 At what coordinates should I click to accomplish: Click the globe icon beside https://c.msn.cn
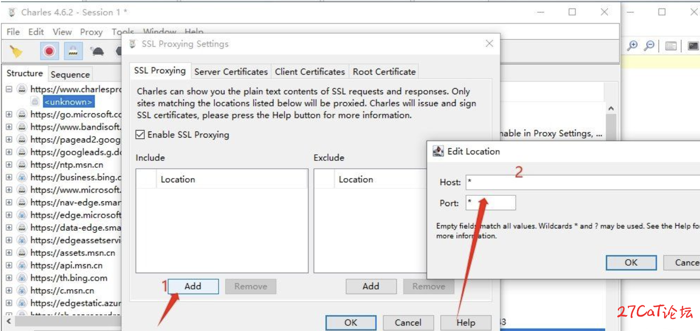22,290
